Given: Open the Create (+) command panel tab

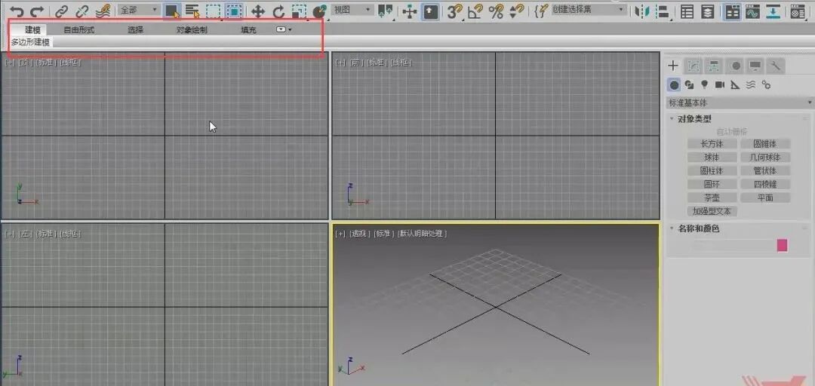Looking at the screenshot, I should tap(673, 66).
